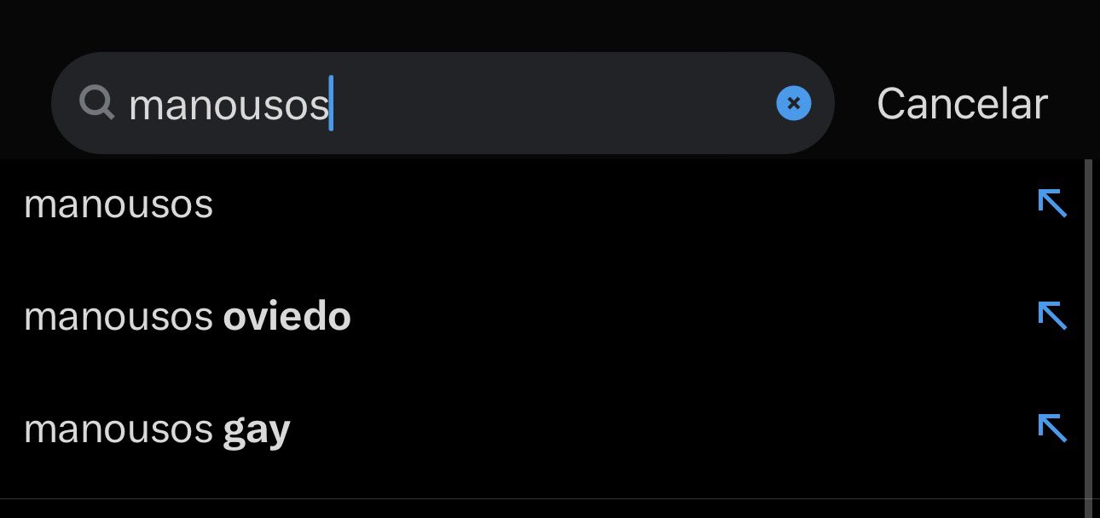This screenshot has width=1100, height=518.
Task: Click inside the search input field
Action: (x=512, y=103)
